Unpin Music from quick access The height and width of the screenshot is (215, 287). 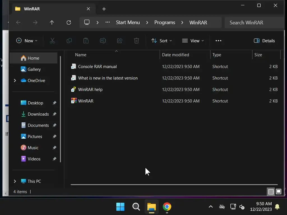55,148
